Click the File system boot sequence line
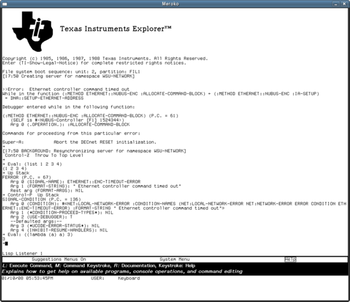The image size is (350, 302). 71,72
